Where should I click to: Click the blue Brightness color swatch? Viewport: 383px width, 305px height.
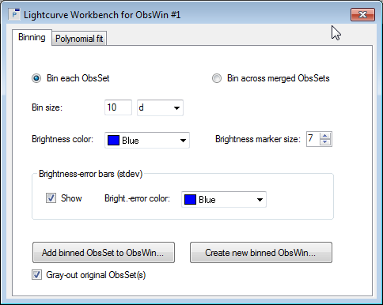[113, 140]
